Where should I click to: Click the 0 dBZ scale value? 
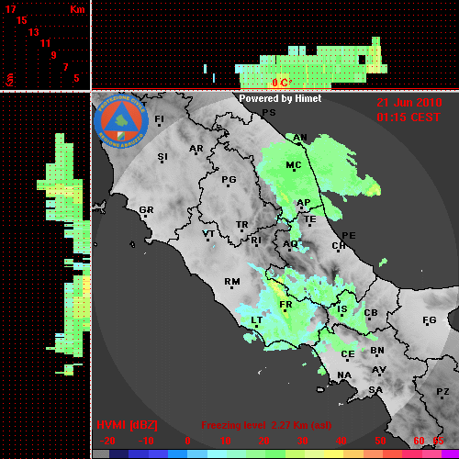point(187,441)
